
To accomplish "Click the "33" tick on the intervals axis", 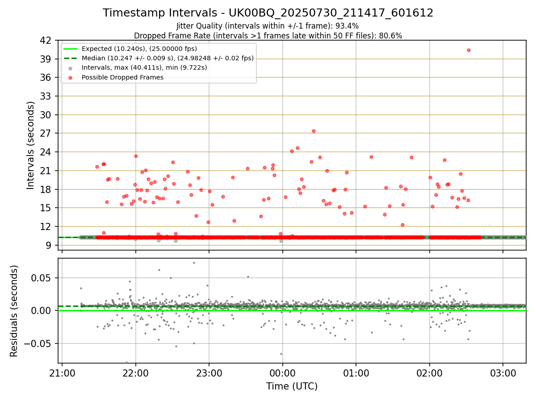I will click(x=46, y=96).
